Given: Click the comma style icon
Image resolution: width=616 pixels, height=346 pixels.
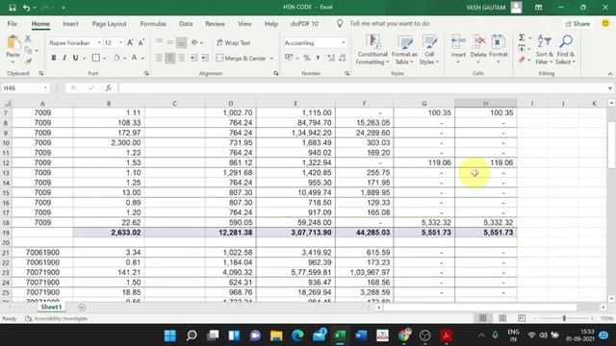Looking at the screenshot, I should (318, 58).
